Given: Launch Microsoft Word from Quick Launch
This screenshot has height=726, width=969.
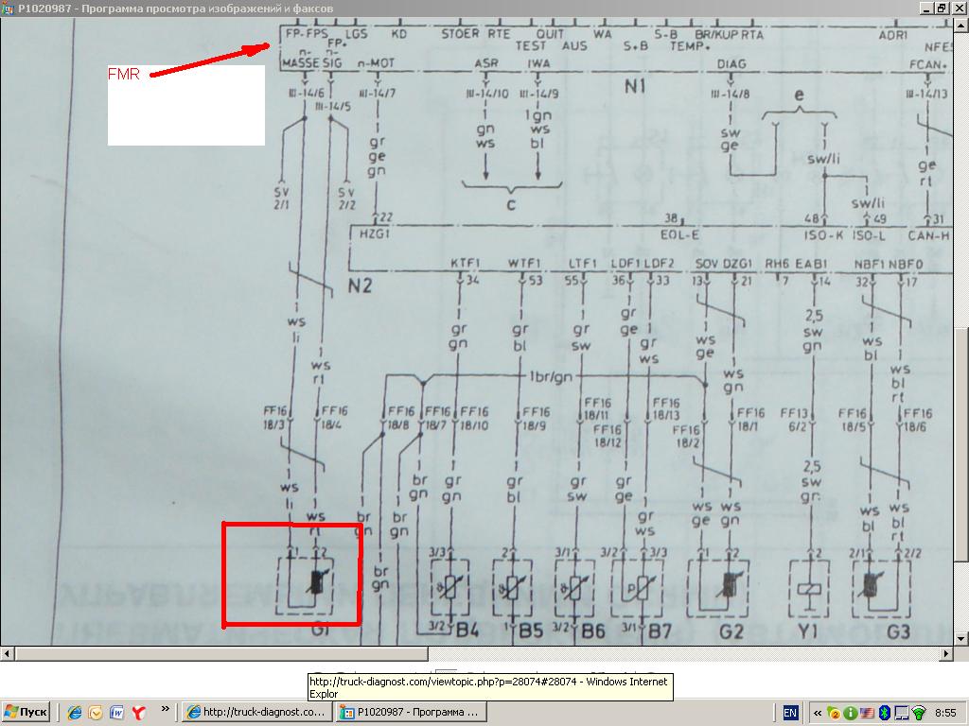Looking at the screenshot, I should 116,713.
